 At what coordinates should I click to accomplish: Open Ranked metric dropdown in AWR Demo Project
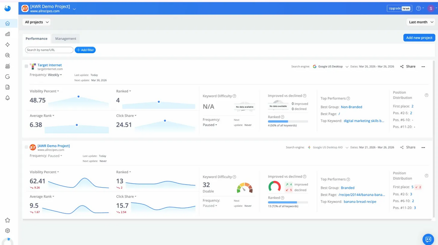[124, 172]
